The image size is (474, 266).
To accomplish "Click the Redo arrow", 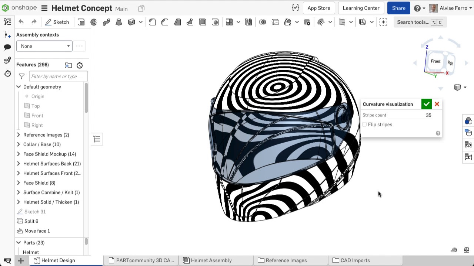I will point(34,22).
